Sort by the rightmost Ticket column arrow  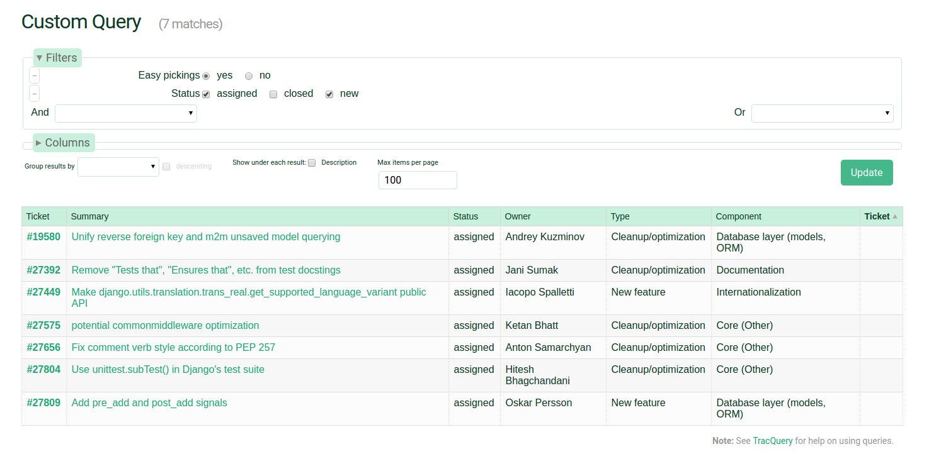coord(895,216)
